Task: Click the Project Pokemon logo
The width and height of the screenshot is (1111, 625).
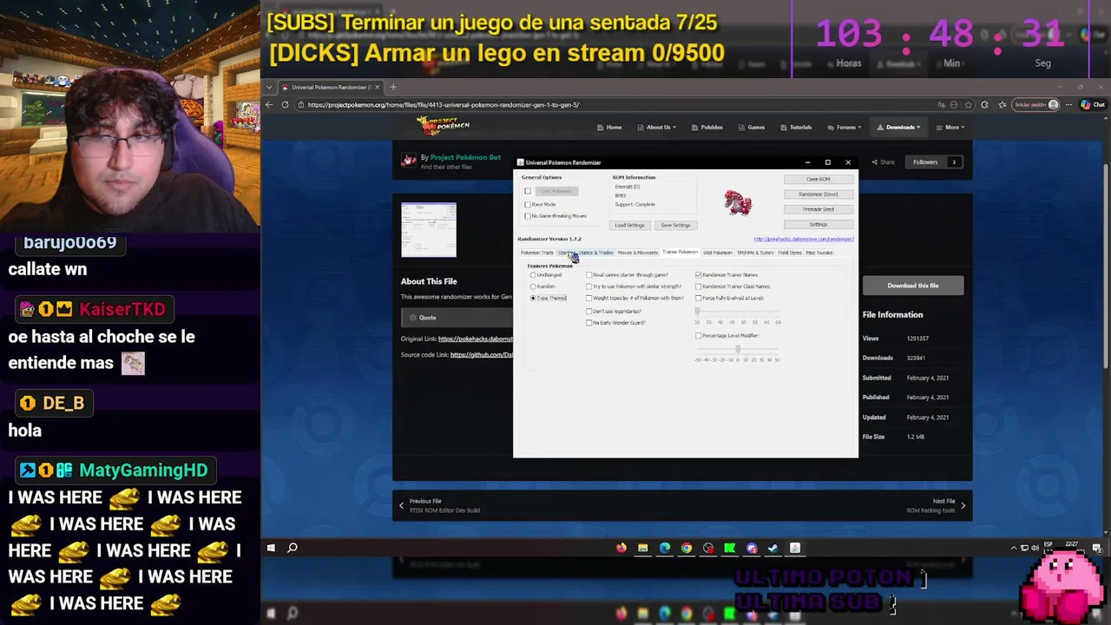Action: pos(444,126)
